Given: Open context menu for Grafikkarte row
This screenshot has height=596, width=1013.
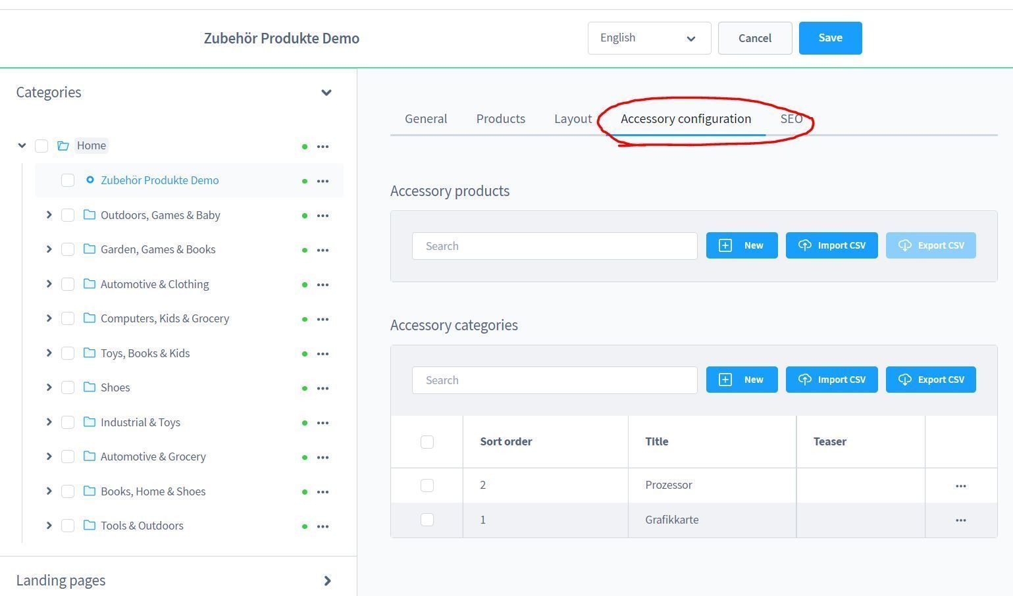Looking at the screenshot, I should click(960, 520).
